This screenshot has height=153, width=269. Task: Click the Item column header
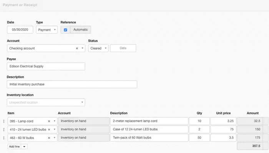[x=11, y=113]
